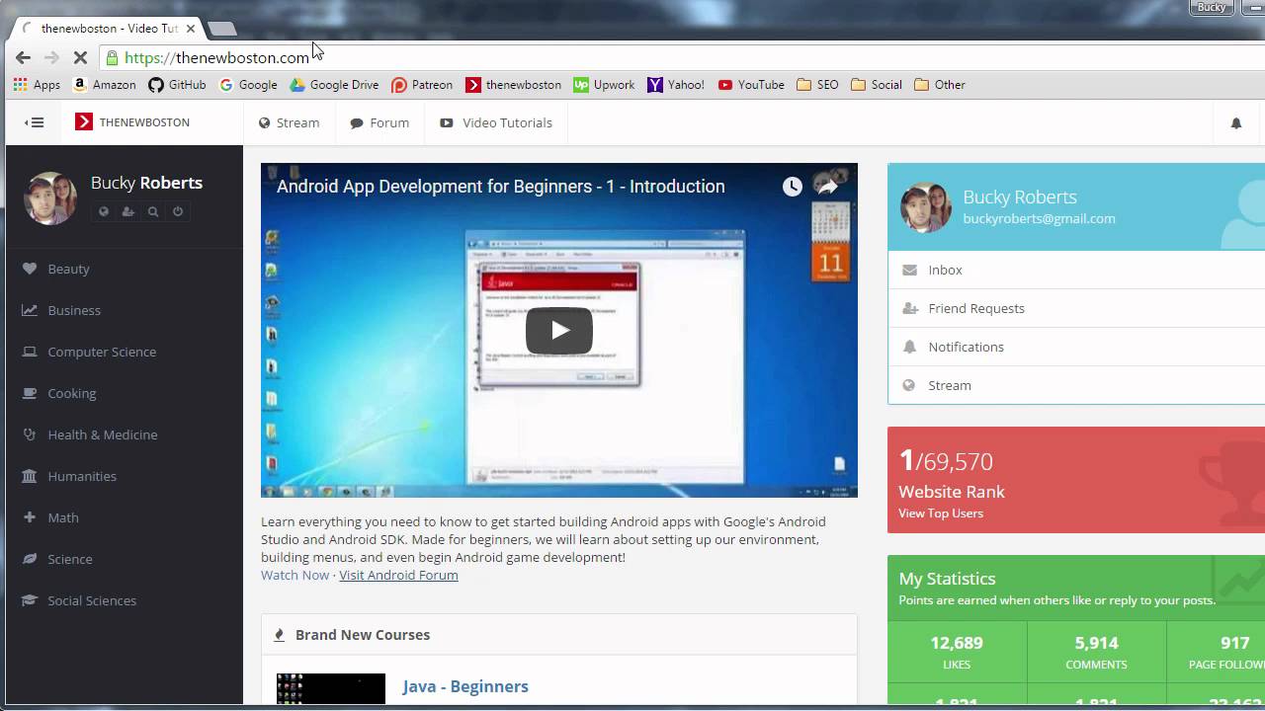Select the Cooking category in the sidebar
This screenshot has width=1265, height=711.
point(125,393)
